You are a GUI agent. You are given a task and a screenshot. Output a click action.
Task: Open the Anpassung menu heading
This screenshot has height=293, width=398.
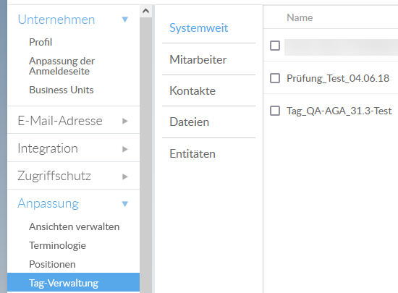[48, 204]
